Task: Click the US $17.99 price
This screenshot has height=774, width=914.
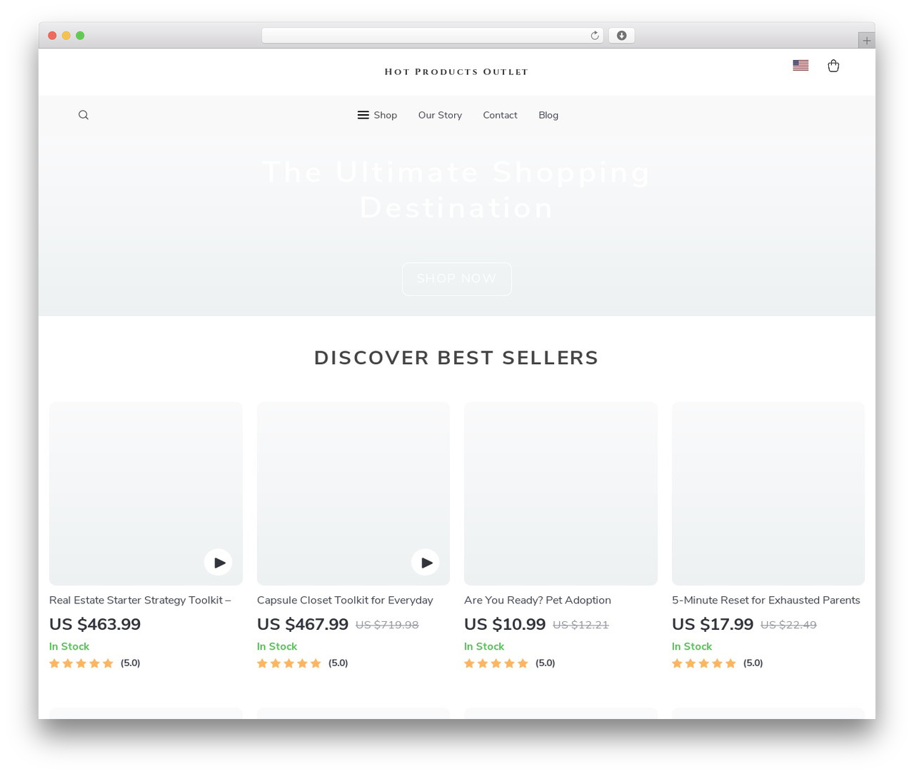Action: (713, 625)
